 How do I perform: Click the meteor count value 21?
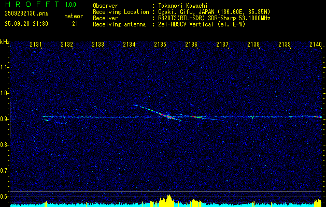pyautogui.click(x=75, y=24)
